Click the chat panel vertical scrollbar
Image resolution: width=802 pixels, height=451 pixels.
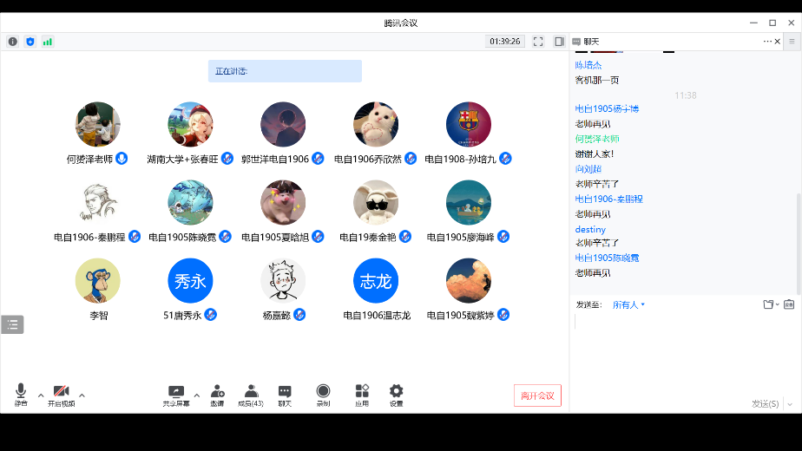pos(799,243)
